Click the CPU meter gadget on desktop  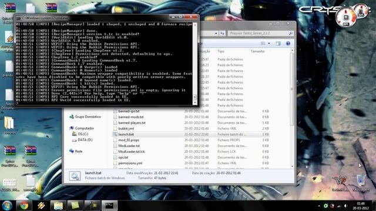point(346,17)
